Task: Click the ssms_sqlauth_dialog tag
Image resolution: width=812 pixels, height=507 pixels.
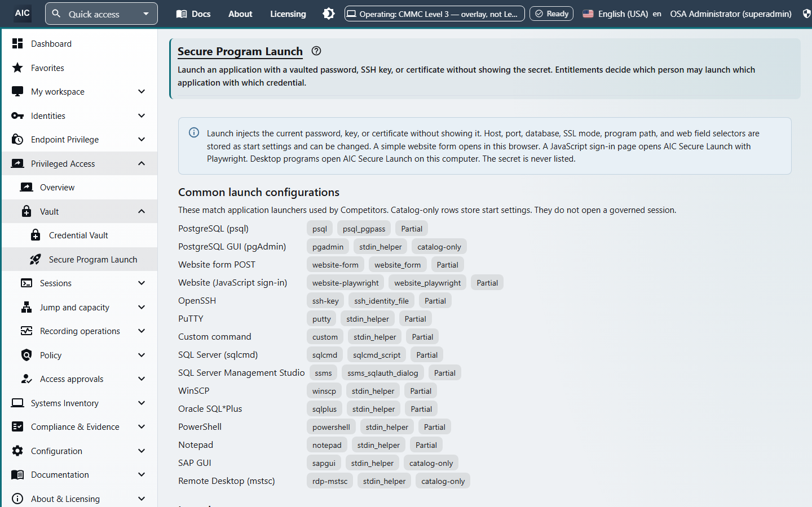Action: click(x=383, y=373)
